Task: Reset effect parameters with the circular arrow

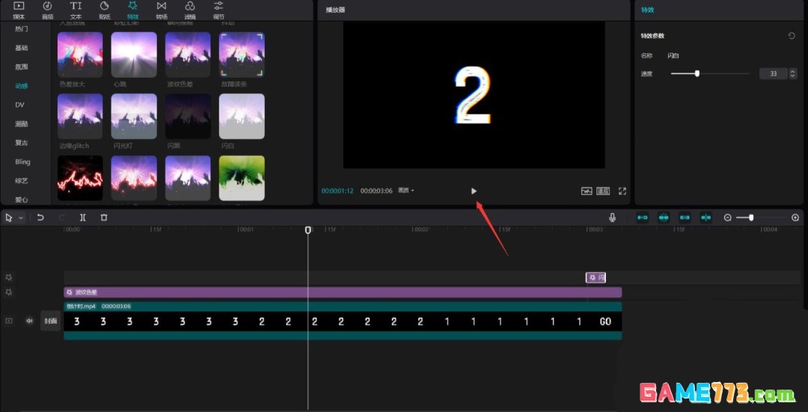Action: click(x=792, y=36)
